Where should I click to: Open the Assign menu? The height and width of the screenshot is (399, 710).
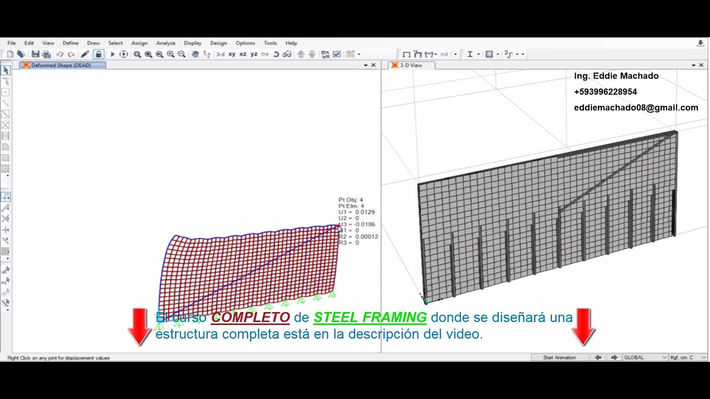[139, 43]
